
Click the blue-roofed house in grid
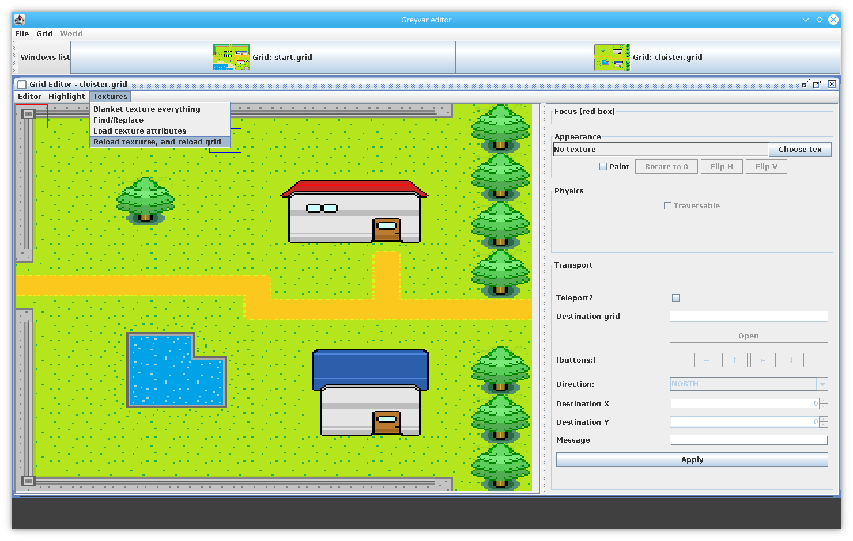point(370,393)
